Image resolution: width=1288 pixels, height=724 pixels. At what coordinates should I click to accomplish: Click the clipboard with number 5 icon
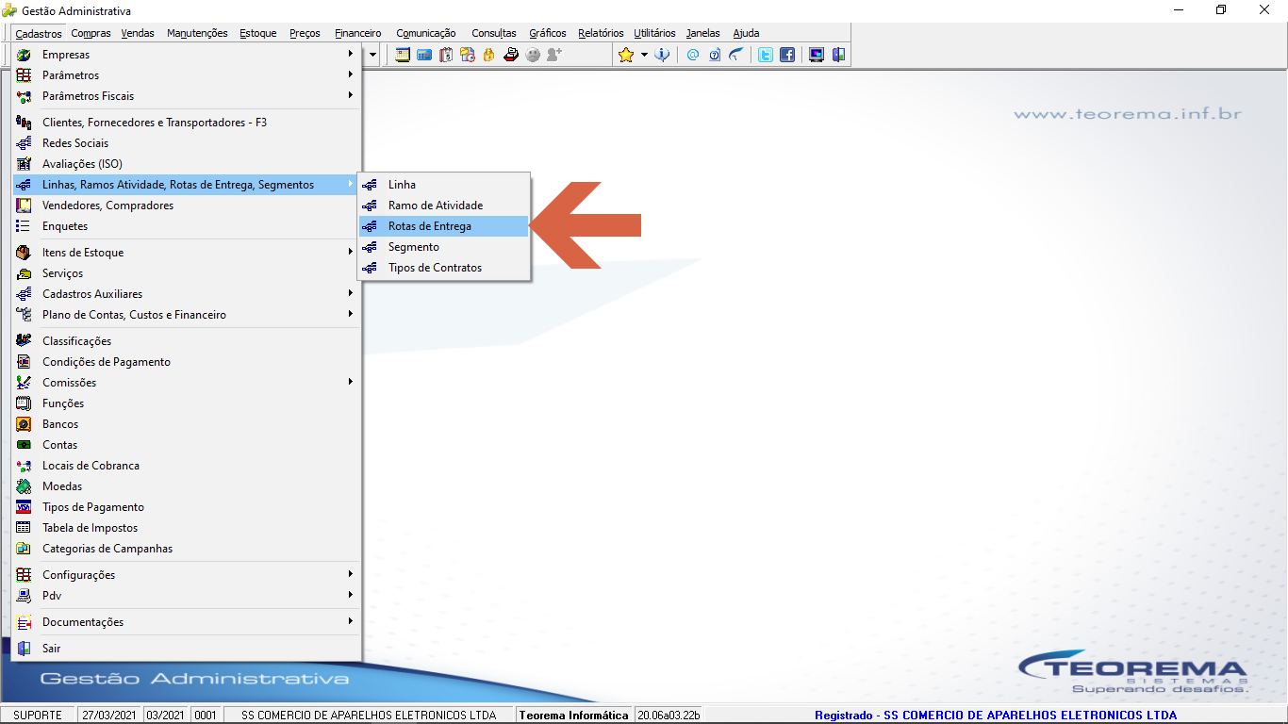(446, 55)
